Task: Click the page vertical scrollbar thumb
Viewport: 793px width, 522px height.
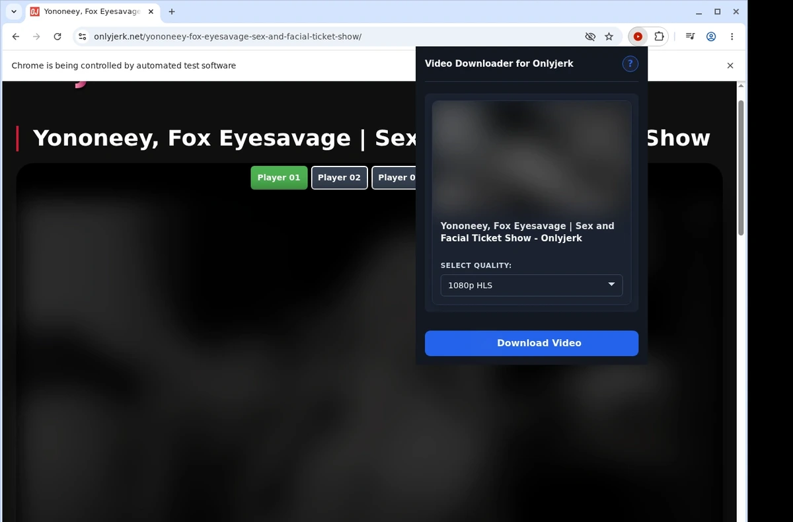Action: coord(741,168)
